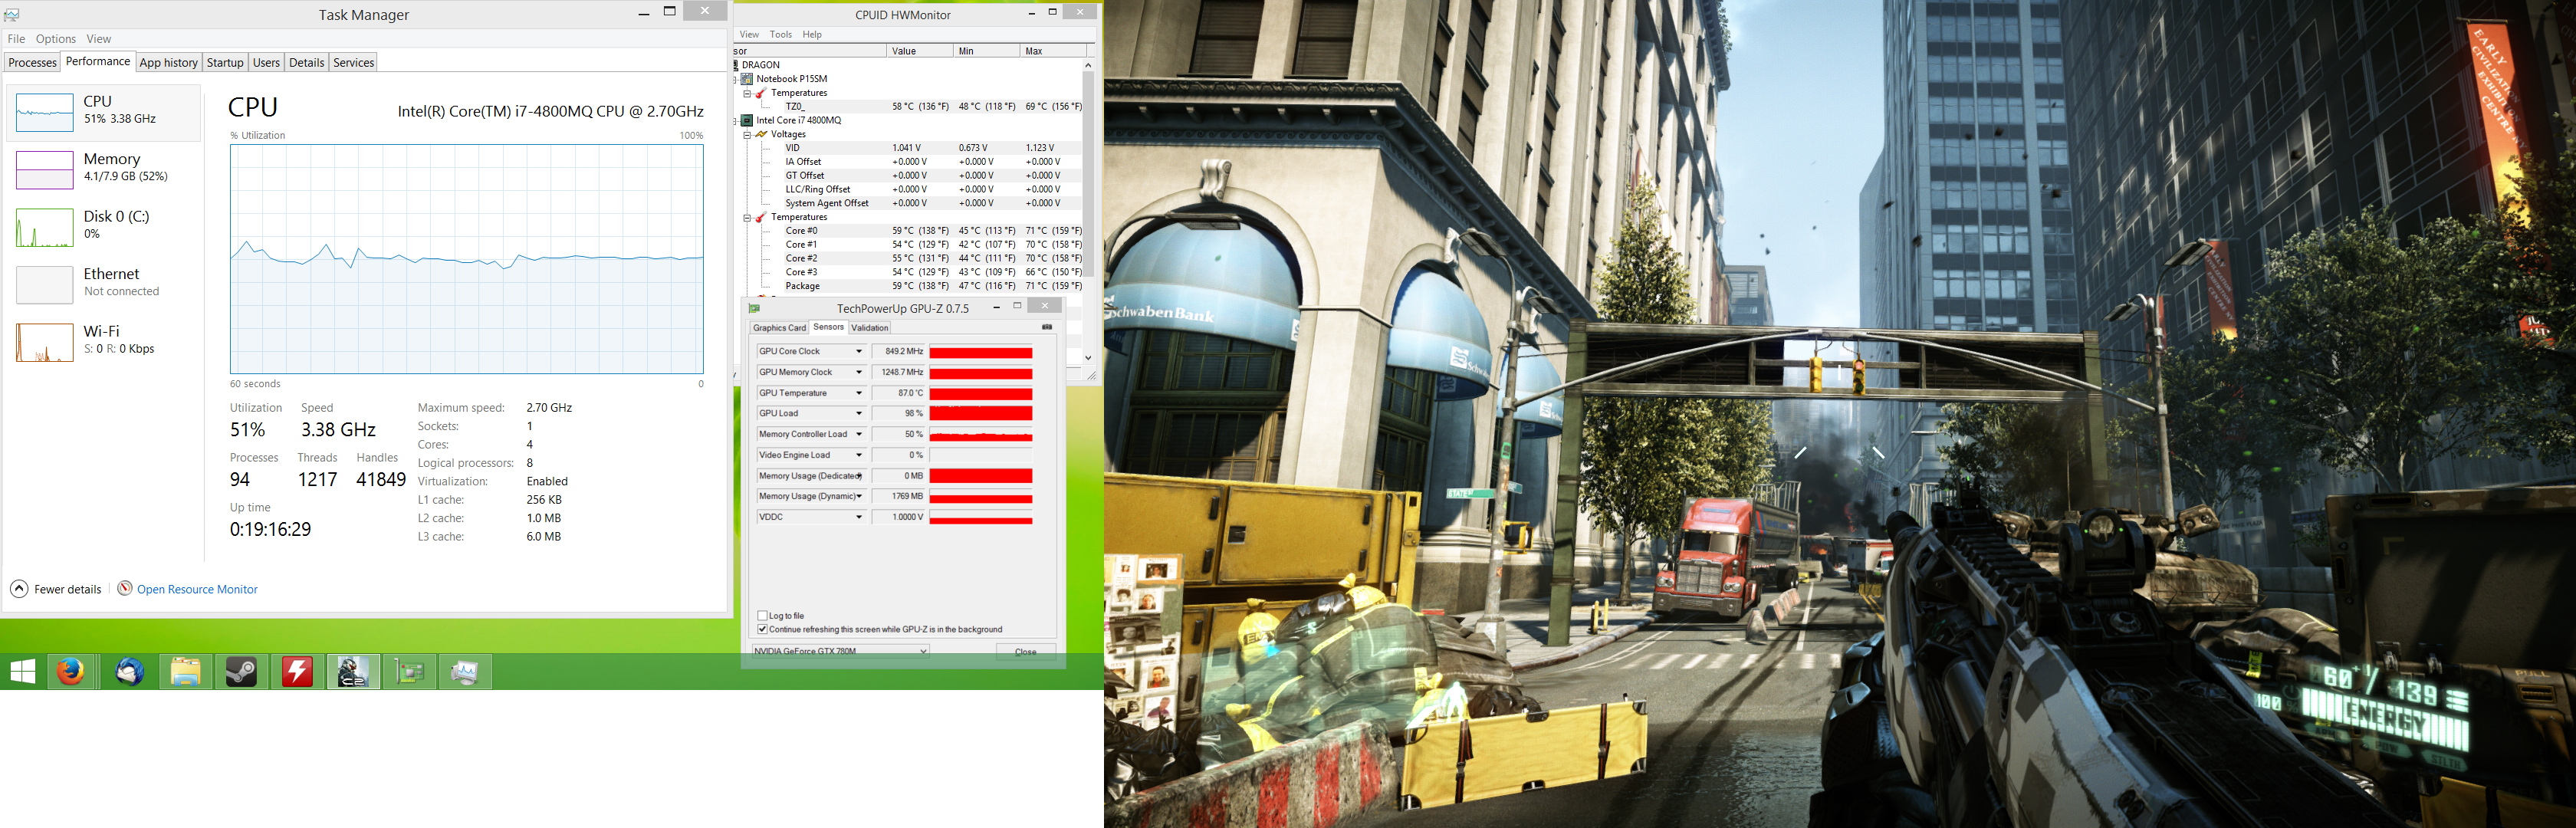Screen dimensions: 2576x828
Task: Click the Windows Start button
Action: (x=22, y=672)
